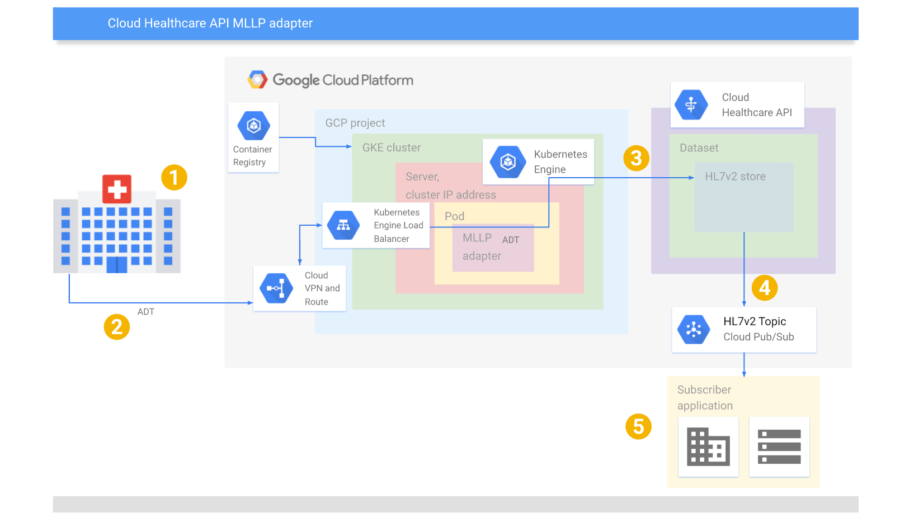
Task: Click the 'Dataset' label
Action: point(699,148)
